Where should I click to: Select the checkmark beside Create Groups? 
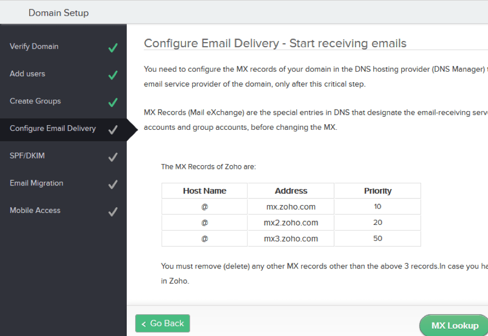coord(113,101)
